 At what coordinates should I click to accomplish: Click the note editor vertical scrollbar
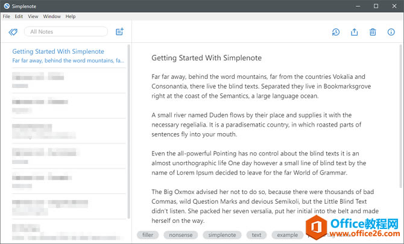[400, 116]
